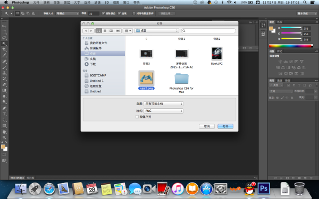Toggle the 消除锯齿 anti-alias checkbox
Viewport: 319px width, 199px height.
pyautogui.click(x=103, y=13)
